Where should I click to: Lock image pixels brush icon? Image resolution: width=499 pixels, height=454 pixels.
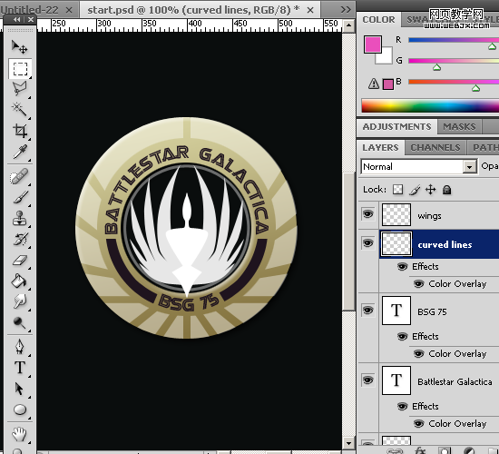415,190
